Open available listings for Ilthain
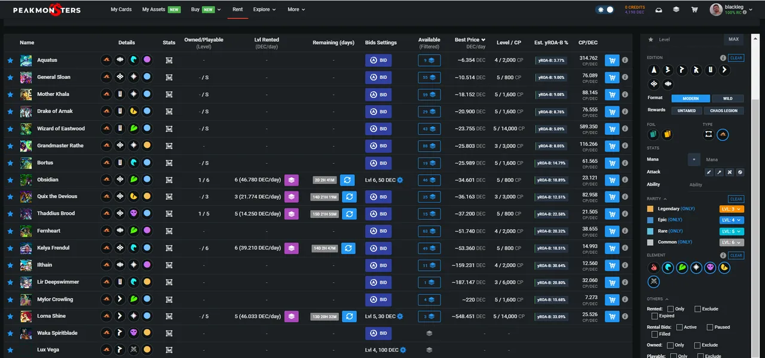The image size is (765, 358). coord(429,265)
